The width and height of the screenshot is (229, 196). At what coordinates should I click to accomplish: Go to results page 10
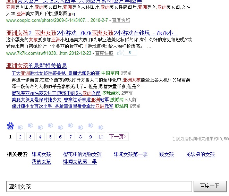coord(101,137)
